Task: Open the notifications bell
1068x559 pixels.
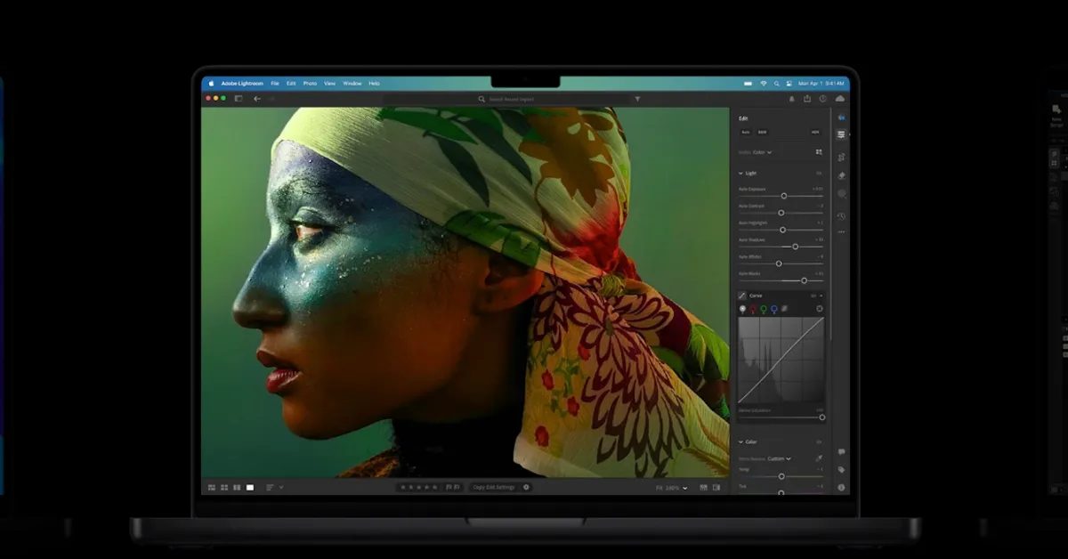Action: (792, 99)
